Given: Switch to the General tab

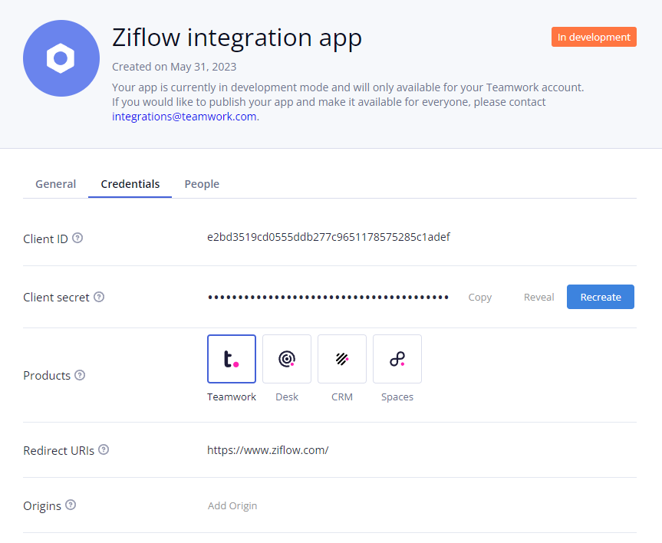Looking at the screenshot, I should pos(56,184).
